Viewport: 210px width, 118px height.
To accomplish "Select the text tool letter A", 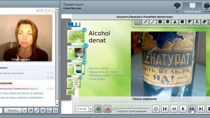I will tap(197, 22).
